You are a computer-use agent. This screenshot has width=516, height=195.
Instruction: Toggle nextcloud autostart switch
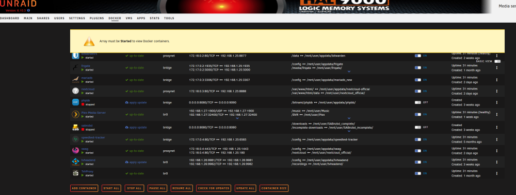coord(417,91)
